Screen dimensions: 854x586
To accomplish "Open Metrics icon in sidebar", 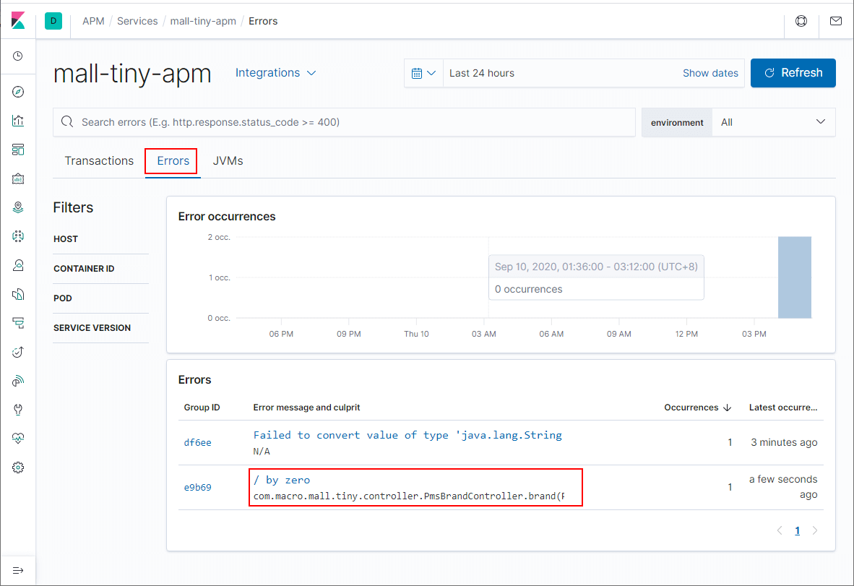I will tap(18, 265).
